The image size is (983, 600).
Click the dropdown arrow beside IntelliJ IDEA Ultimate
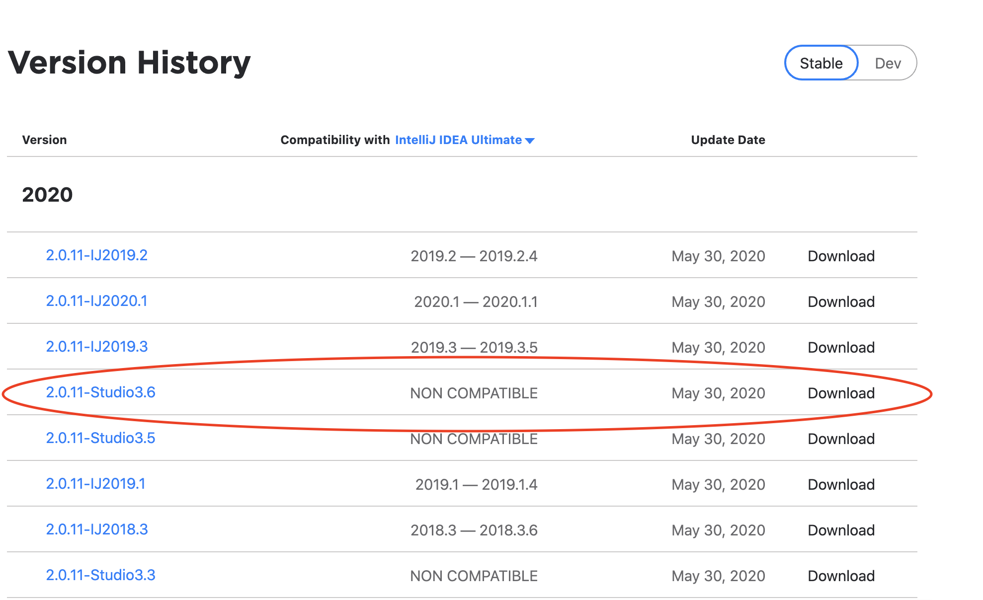point(530,141)
